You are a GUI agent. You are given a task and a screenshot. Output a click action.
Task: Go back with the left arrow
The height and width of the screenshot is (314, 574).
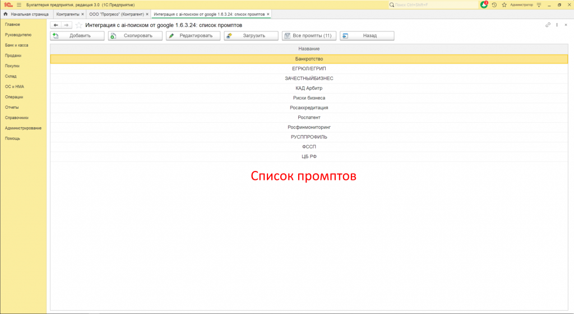(x=55, y=25)
